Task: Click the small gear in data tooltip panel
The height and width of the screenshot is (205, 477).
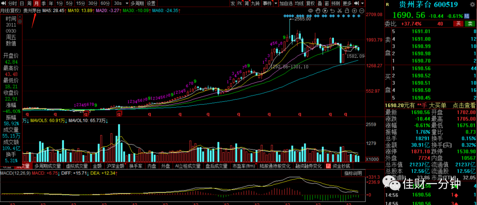Action: pos(19,22)
